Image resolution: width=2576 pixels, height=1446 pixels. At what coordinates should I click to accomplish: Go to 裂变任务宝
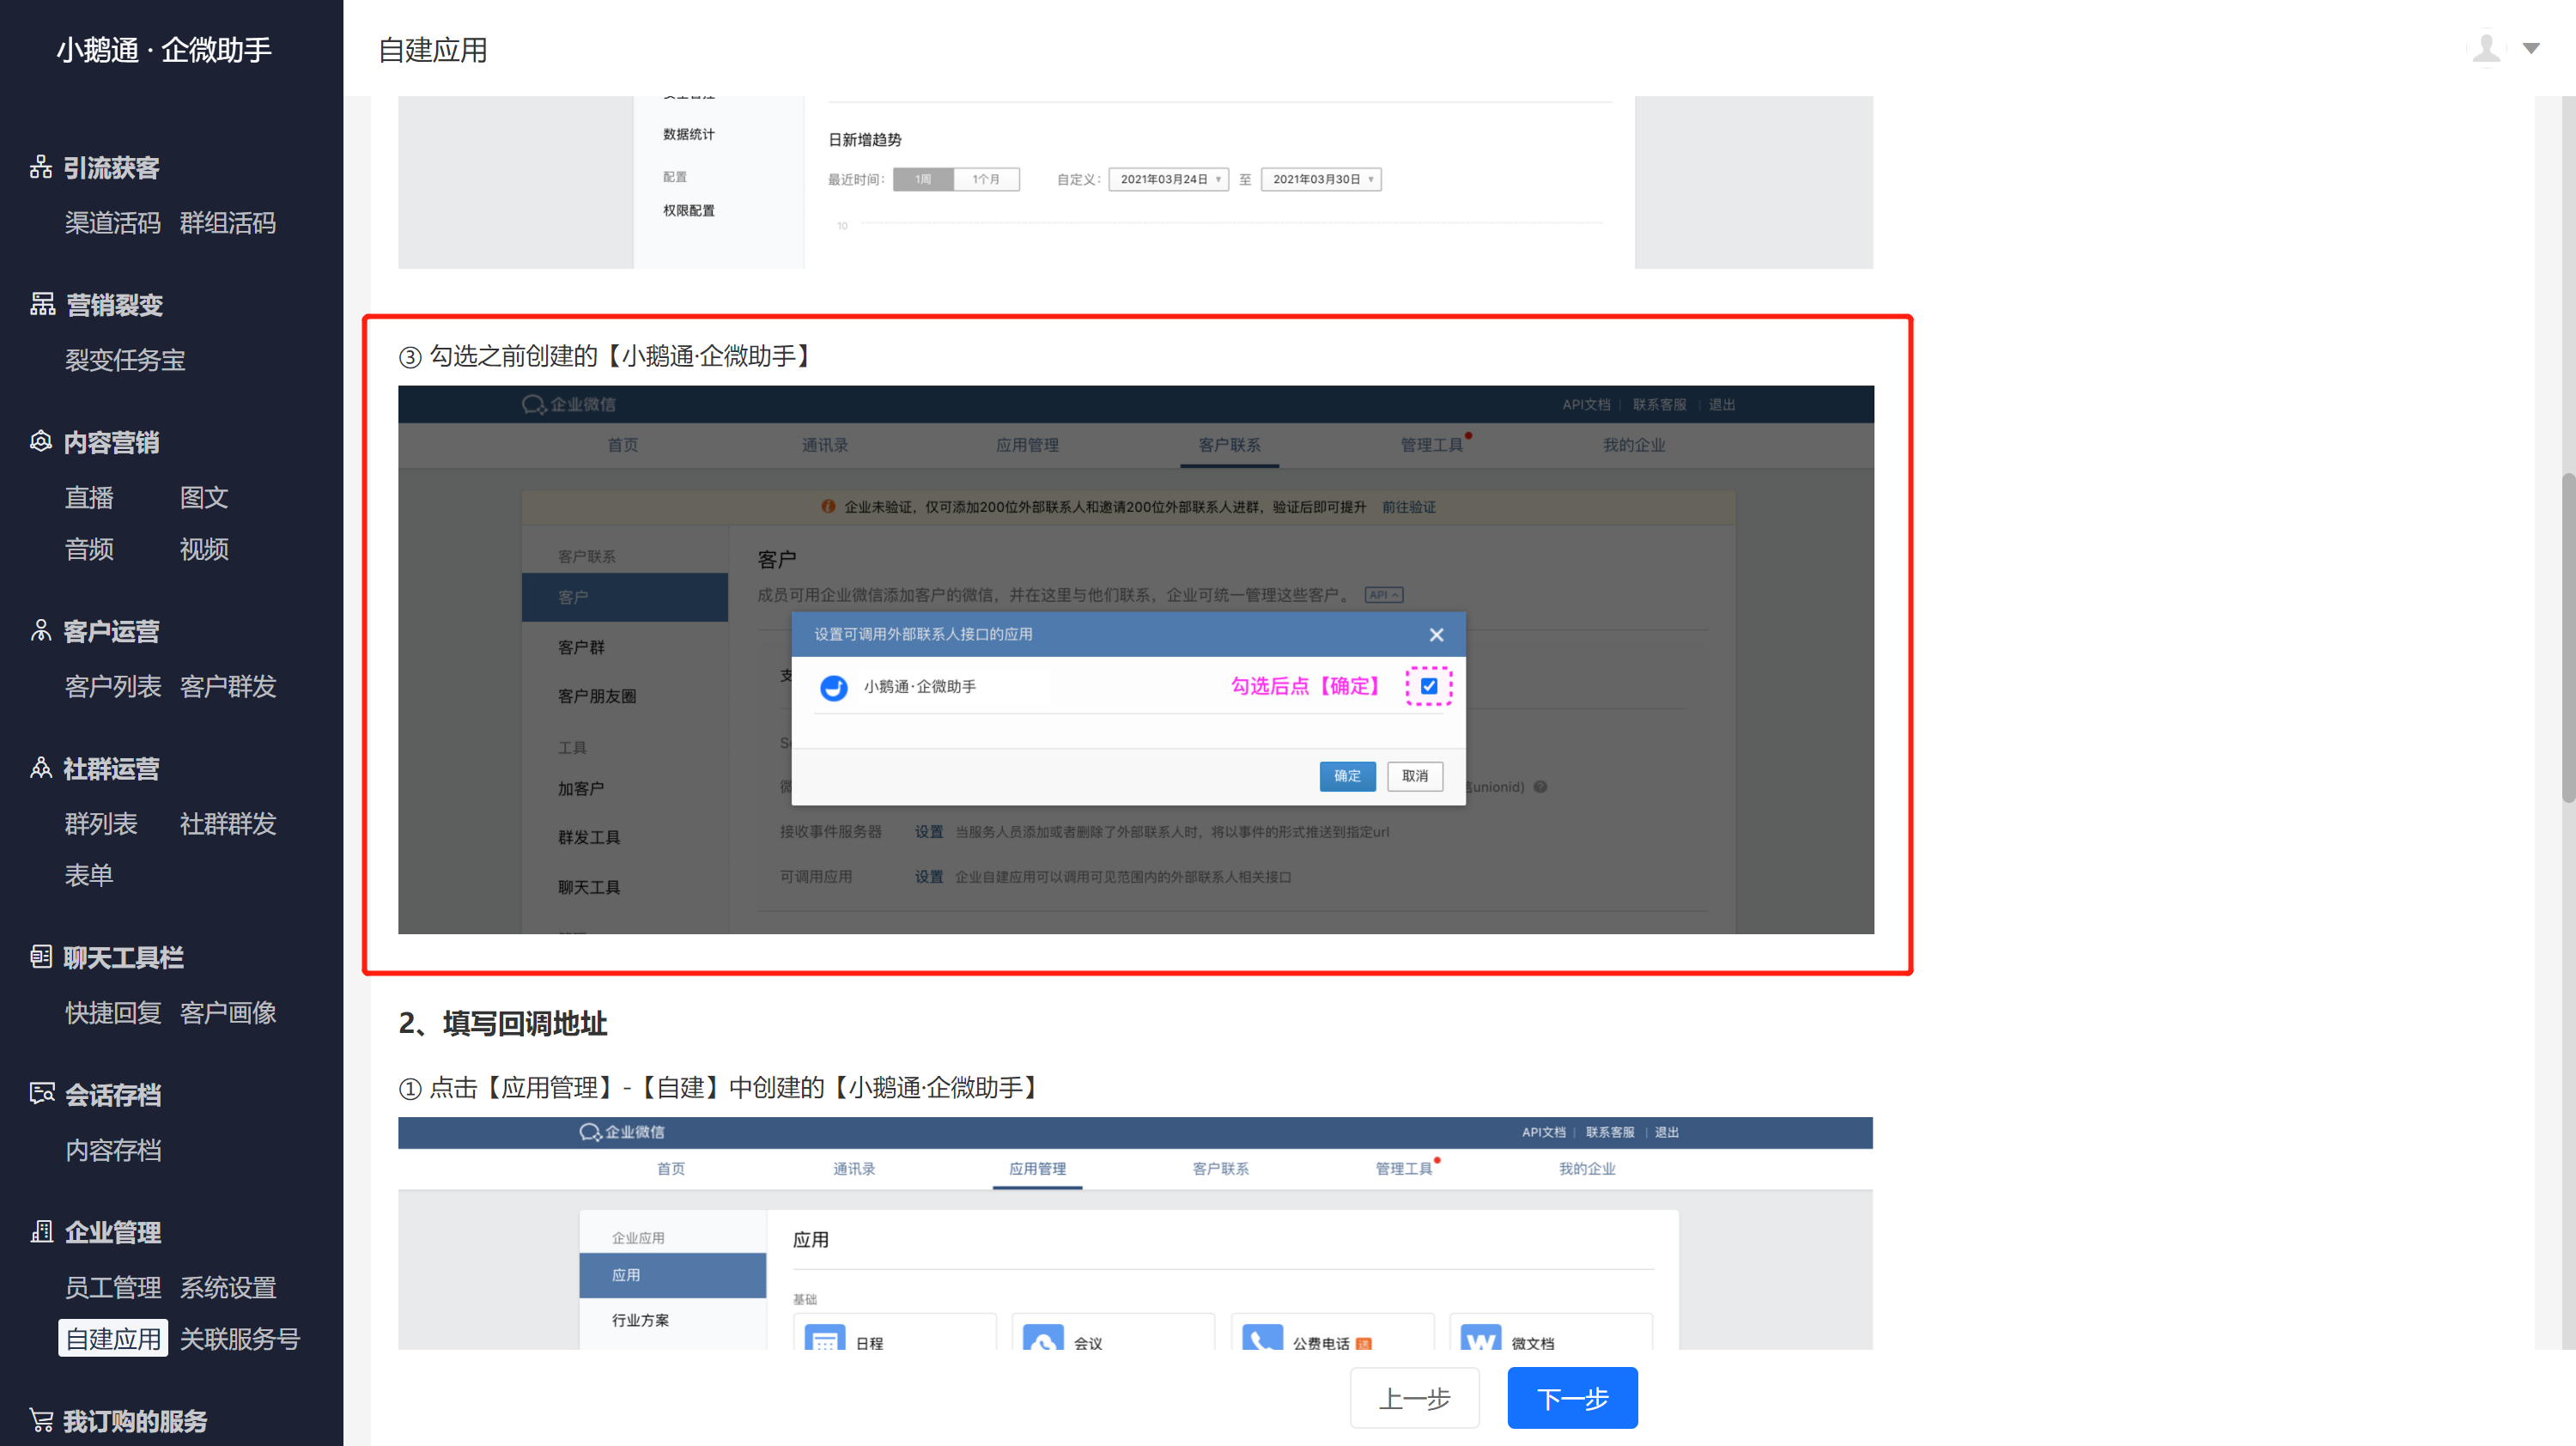coord(125,360)
